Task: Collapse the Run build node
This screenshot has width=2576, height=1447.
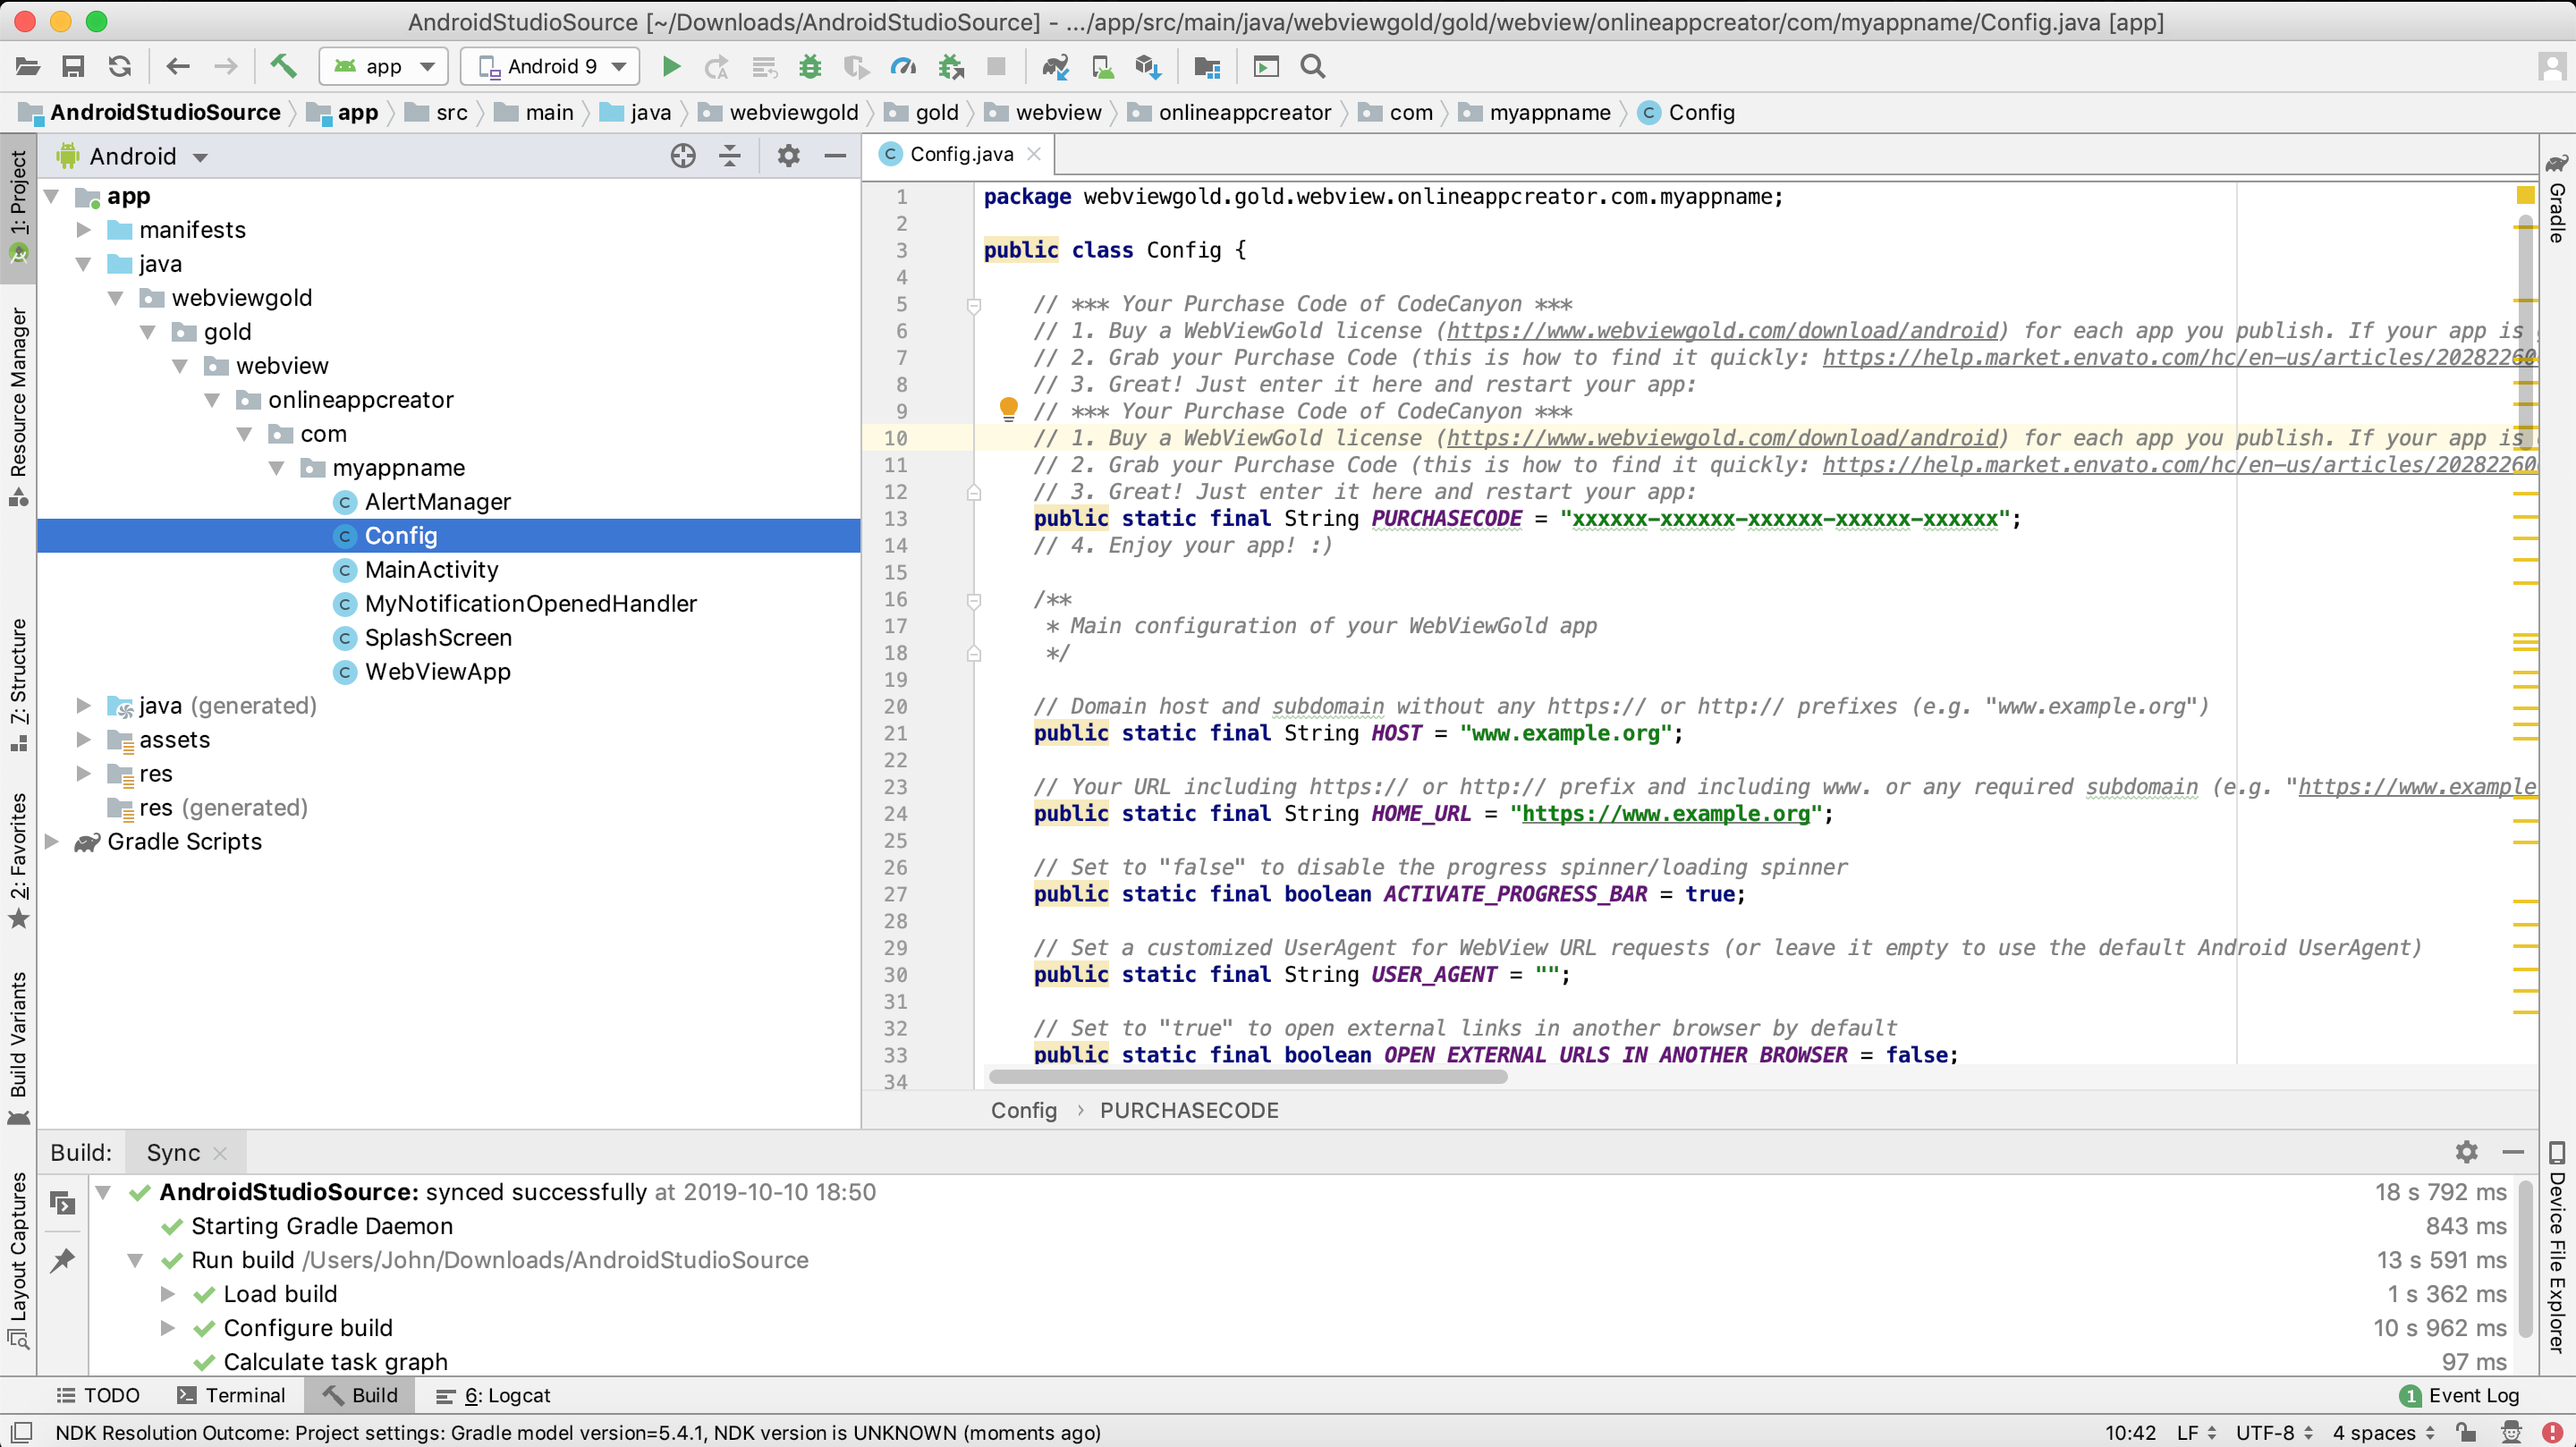Action: [135, 1260]
